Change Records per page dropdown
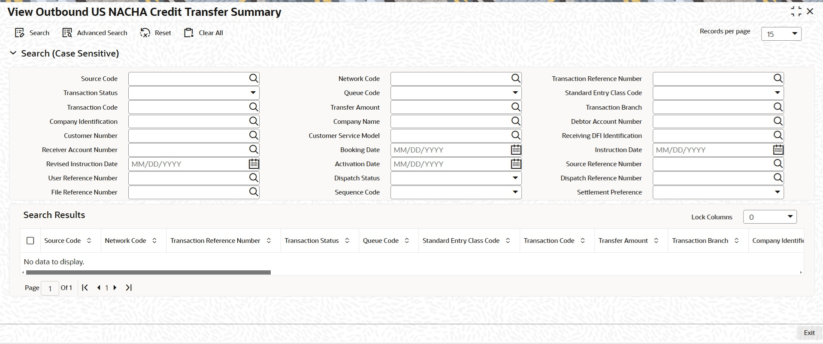 (x=781, y=34)
